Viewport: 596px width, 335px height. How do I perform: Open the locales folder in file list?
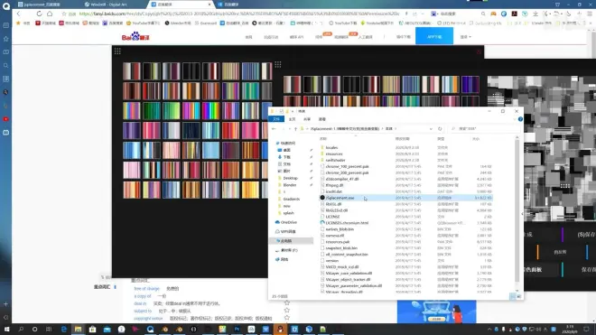[x=331, y=147]
